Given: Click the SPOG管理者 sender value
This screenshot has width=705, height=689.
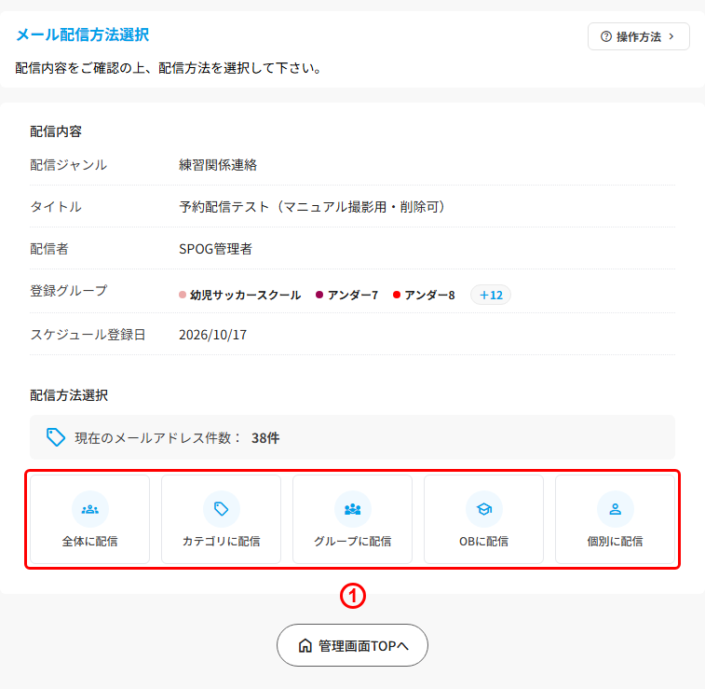Looking at the screenshot, I should pos(215,248).
